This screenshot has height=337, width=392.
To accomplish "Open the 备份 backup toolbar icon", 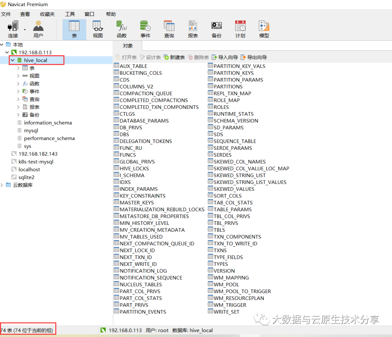I will coord(216,29).
